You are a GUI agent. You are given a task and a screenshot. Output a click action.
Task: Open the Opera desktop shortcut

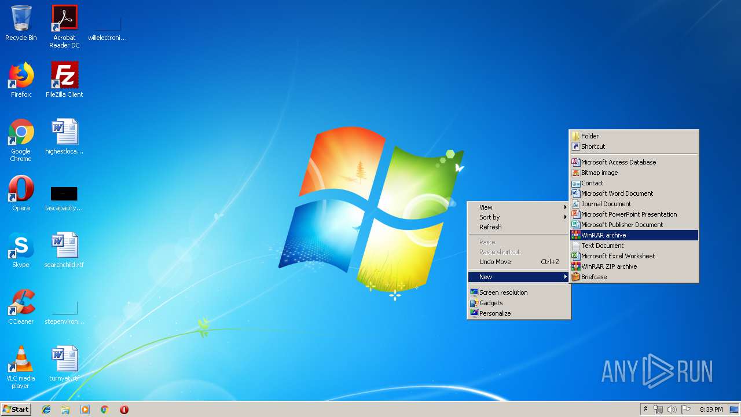21,193
